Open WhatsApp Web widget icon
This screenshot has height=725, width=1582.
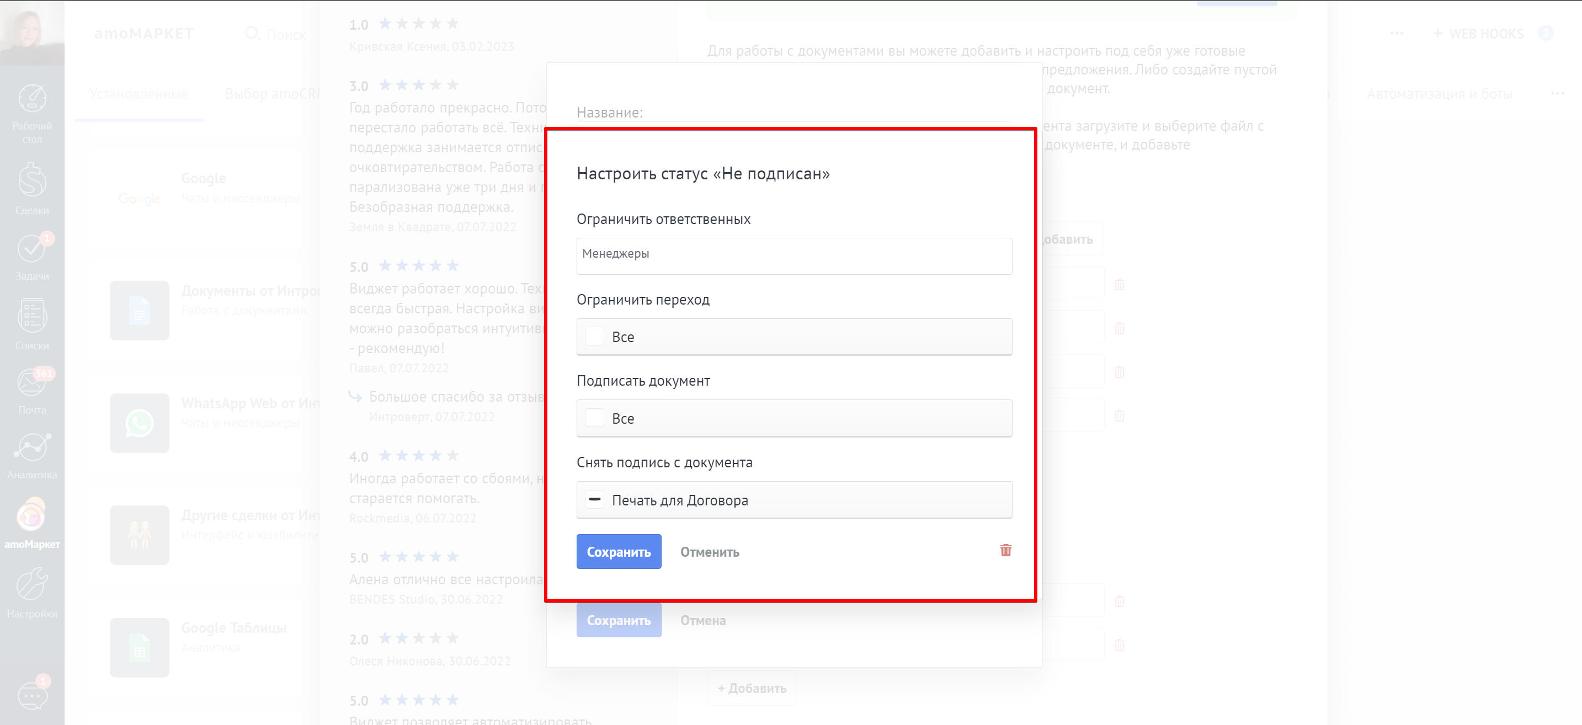pos(140,423)
